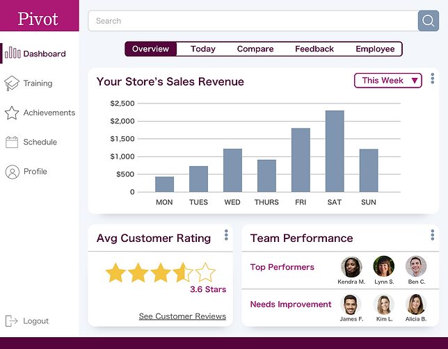Click the Schedule calendar icon
This screenshot has width=448, height=349.
click(12, 142)
